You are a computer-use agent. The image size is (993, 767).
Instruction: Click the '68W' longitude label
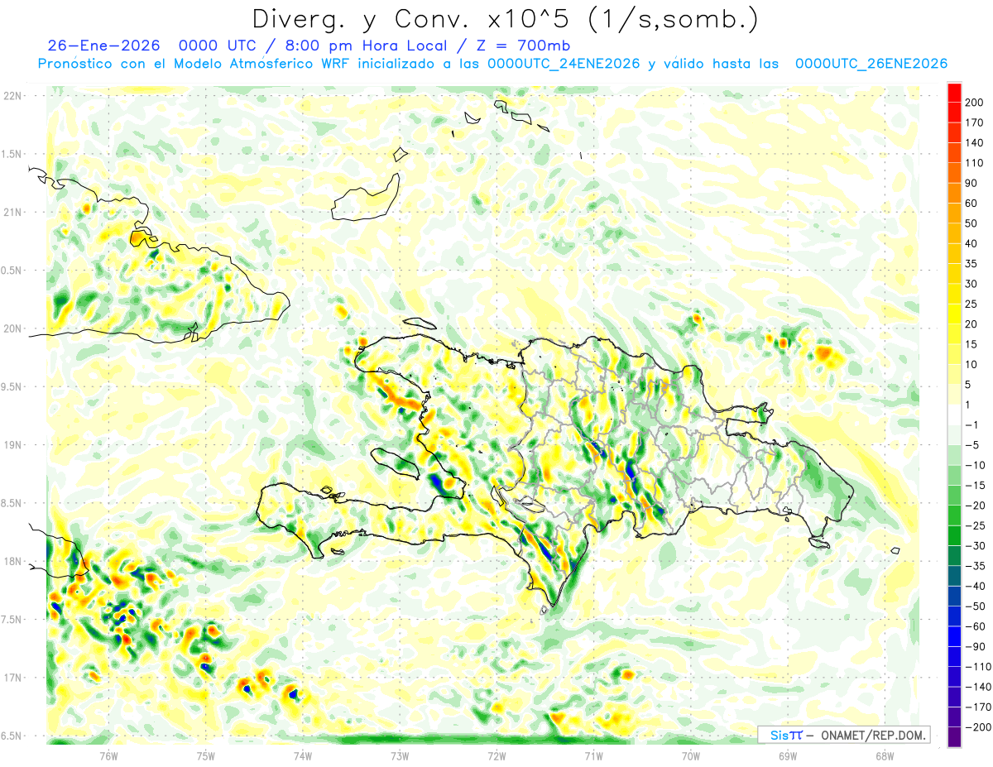pyautogui.click(x=885, y=755)
